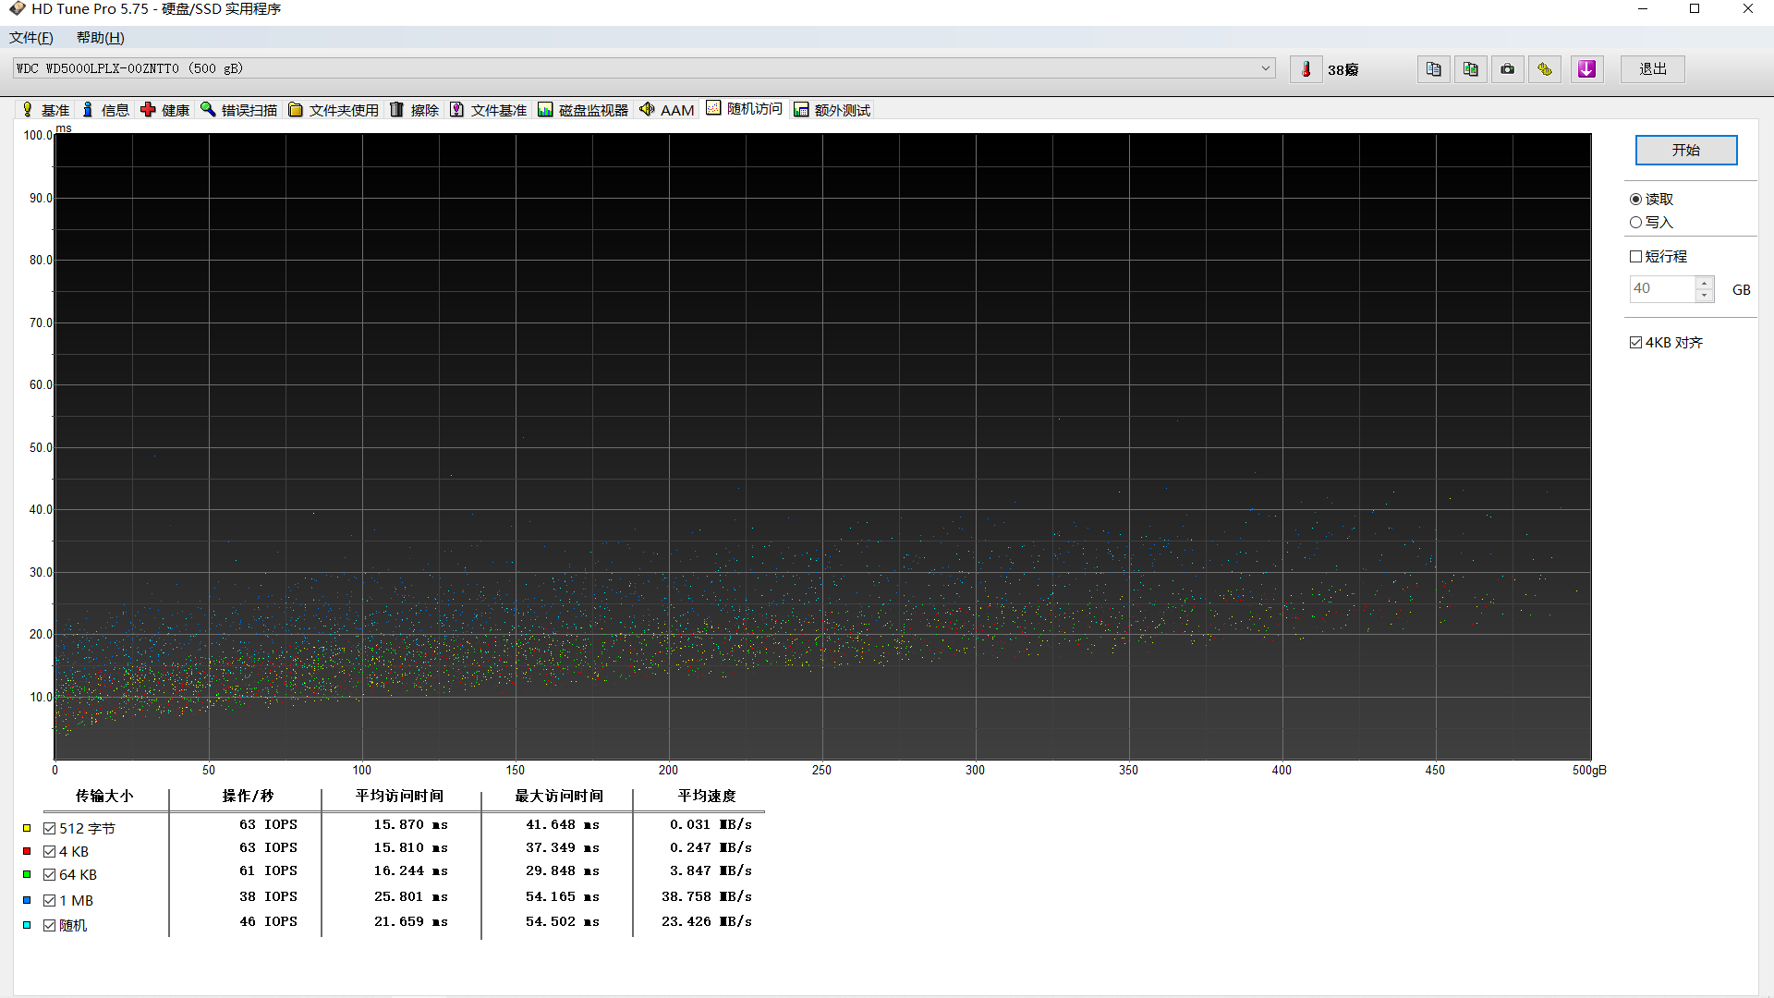This screenshot has width=1774, height=998.
Task: Click the 退出 exit button
Action: click(1653, 69)
